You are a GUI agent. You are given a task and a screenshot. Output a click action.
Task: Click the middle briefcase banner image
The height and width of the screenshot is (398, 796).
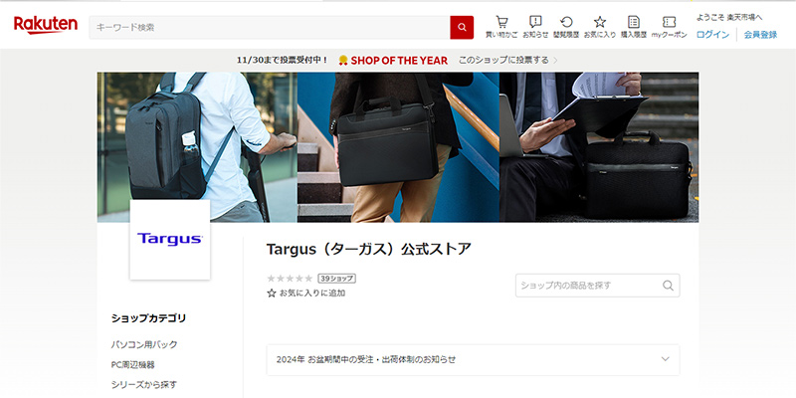click(399, 147)
